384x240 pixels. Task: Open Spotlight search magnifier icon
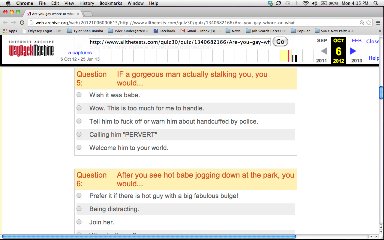coord(376,3)
